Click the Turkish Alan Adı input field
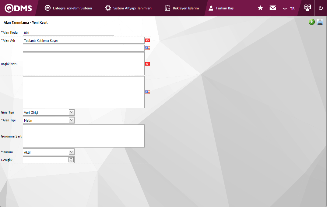327x207 pixels. tap(84, 40)
